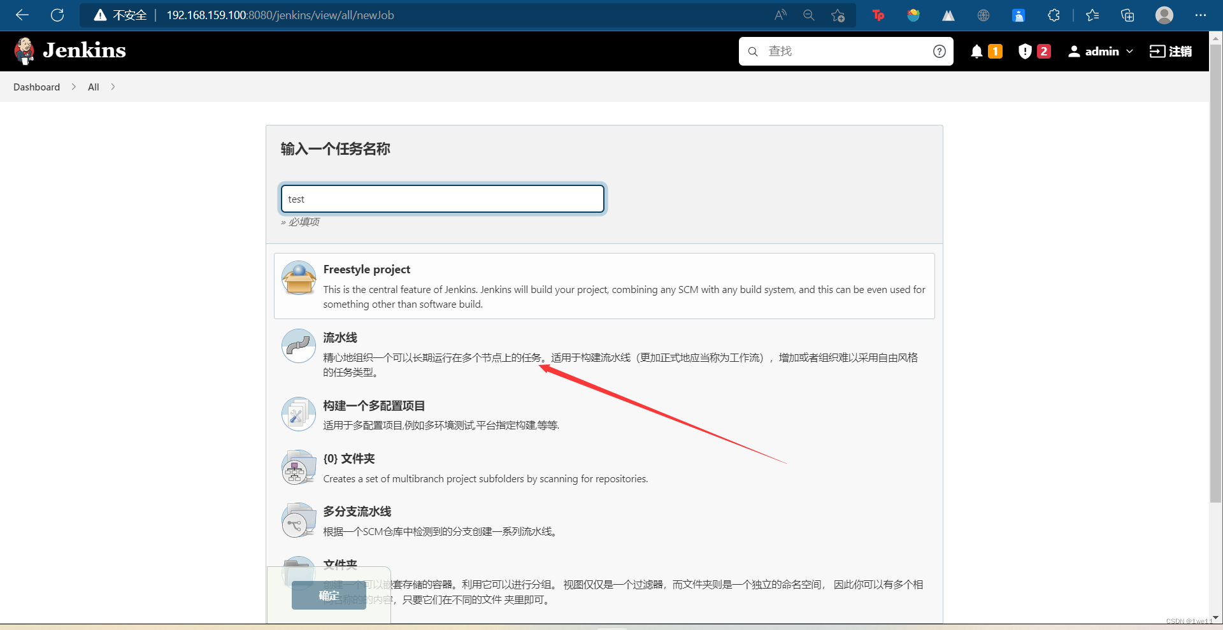Open security warnings shield icon
The height and width of the screenshot is (630, 1223).
(1025, 52)
